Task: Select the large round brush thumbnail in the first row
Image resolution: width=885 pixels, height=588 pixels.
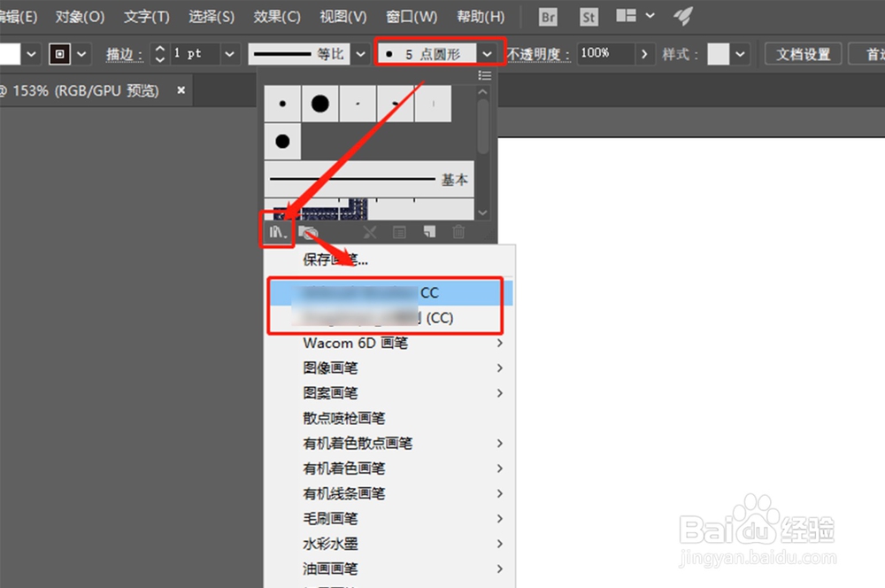Action: pos(320,104)
